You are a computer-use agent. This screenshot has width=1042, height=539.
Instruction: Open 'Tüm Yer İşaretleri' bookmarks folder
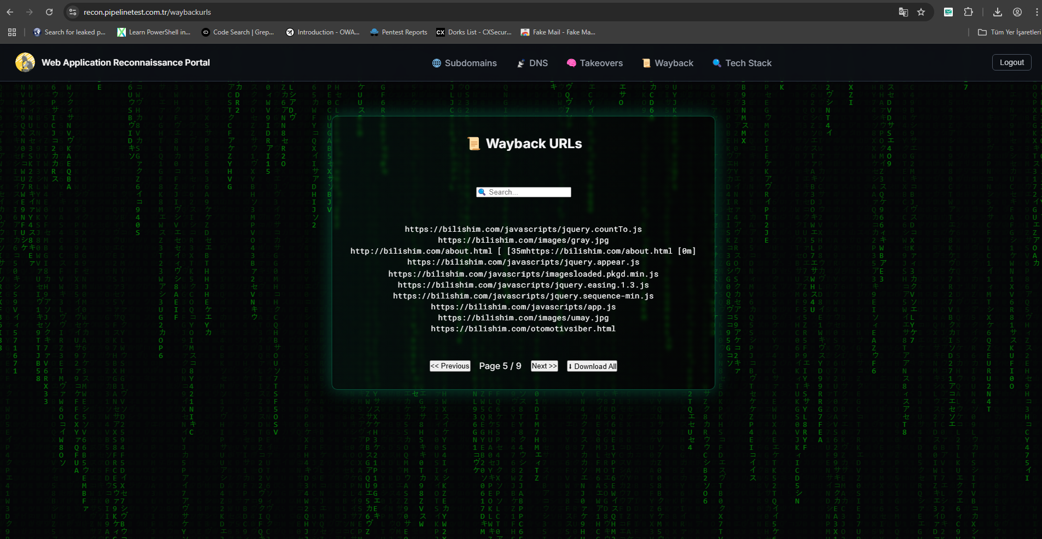[1009, 32]
